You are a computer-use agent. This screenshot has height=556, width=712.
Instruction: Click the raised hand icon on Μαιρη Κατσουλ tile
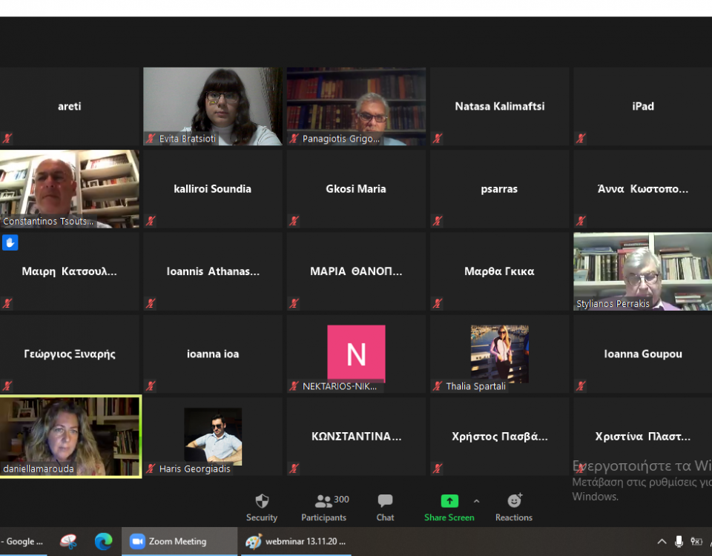click(x=10, y=242)
